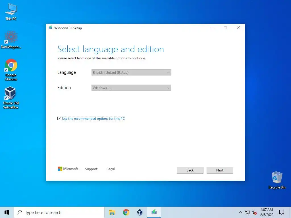Click the Back button
Viewport: 291px width, 218px height.
[x=190, y=170]
